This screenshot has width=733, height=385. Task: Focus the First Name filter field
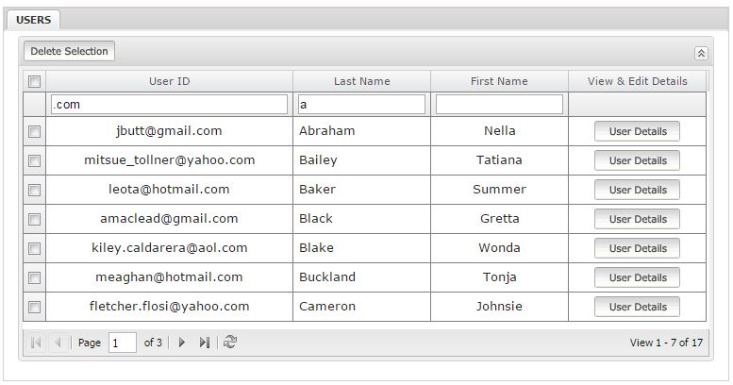(499, 105)
